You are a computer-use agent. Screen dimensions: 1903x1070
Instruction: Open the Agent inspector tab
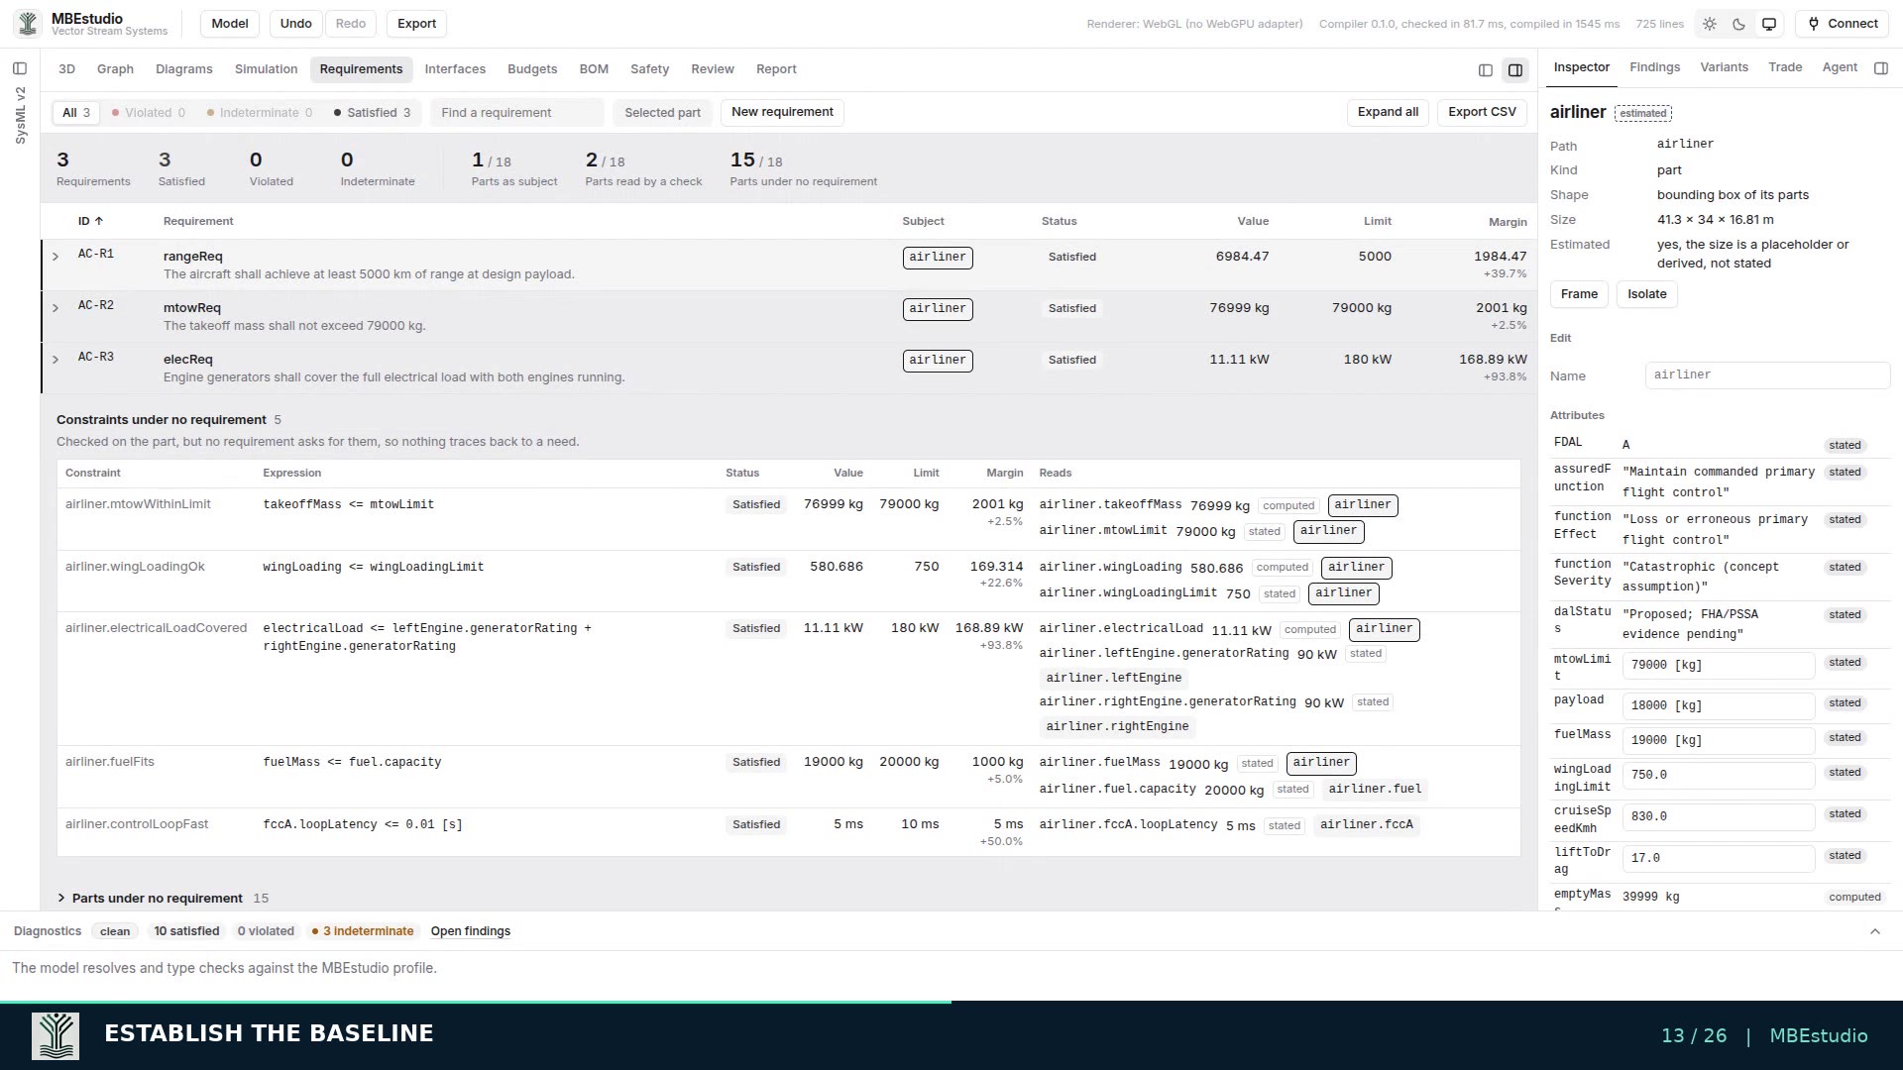tap(1840, 67)
